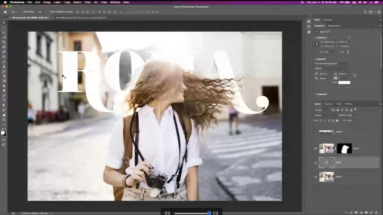Click the delete layer trash icon
Screen dimensions: 383x215
click(377, 212)
